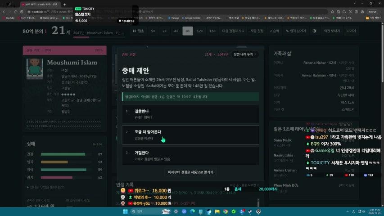The width and height of the screenshot is (384, 216).
Task: Open the YouTube bookmark
Action: tap(9, 18)
